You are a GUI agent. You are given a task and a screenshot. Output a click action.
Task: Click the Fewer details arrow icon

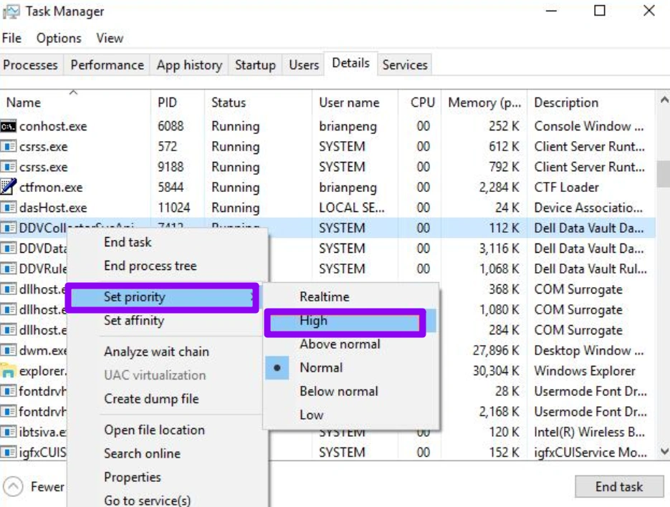(13, 487)
